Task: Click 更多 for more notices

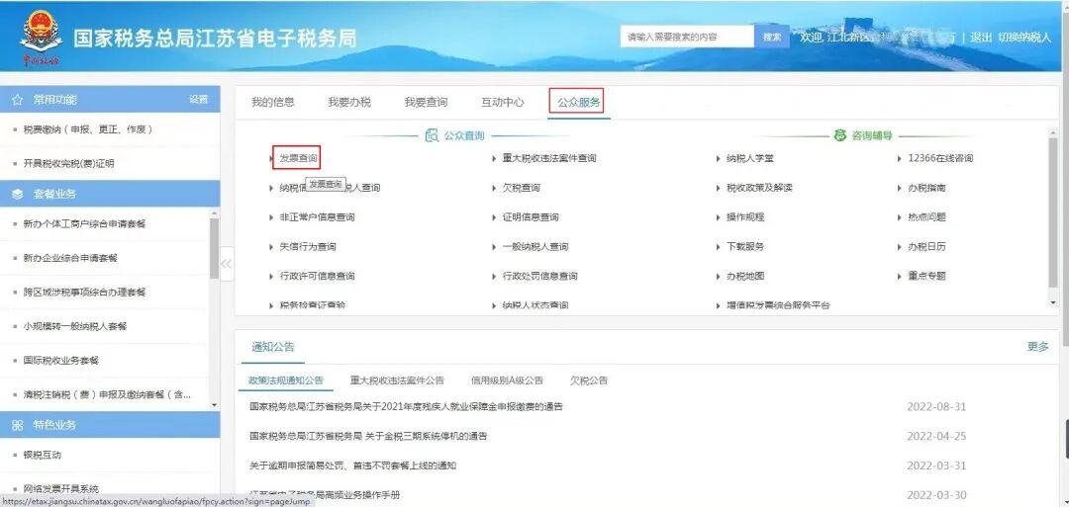Action: coord(1037,346)
